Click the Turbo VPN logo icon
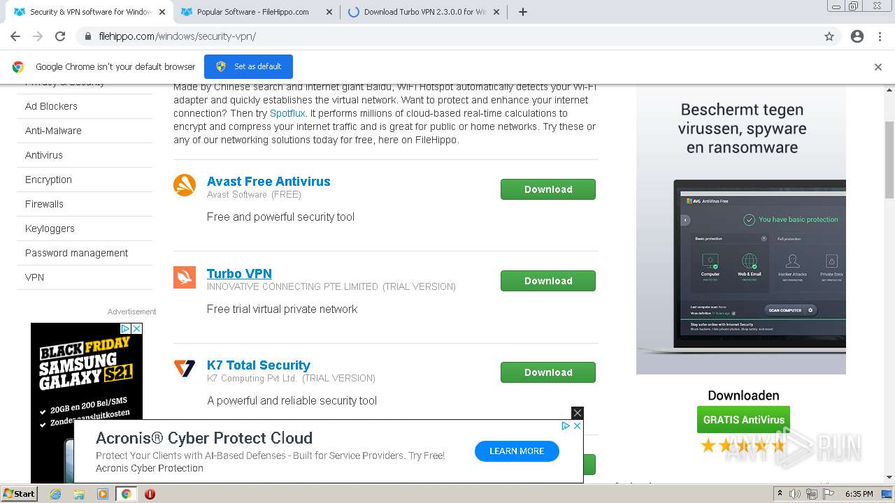895x503 pixels. click(x=185, y=277)
